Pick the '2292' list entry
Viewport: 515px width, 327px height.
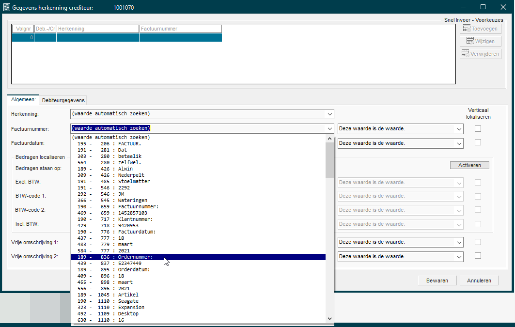coord(198,188)
